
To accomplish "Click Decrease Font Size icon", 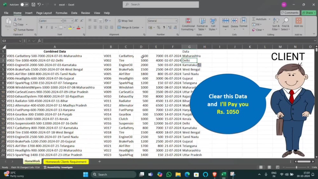I will [x=82, y=21].
